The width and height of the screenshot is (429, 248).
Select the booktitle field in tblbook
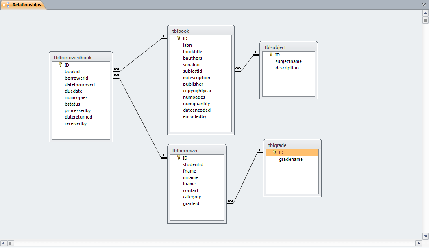click(192, 52)
